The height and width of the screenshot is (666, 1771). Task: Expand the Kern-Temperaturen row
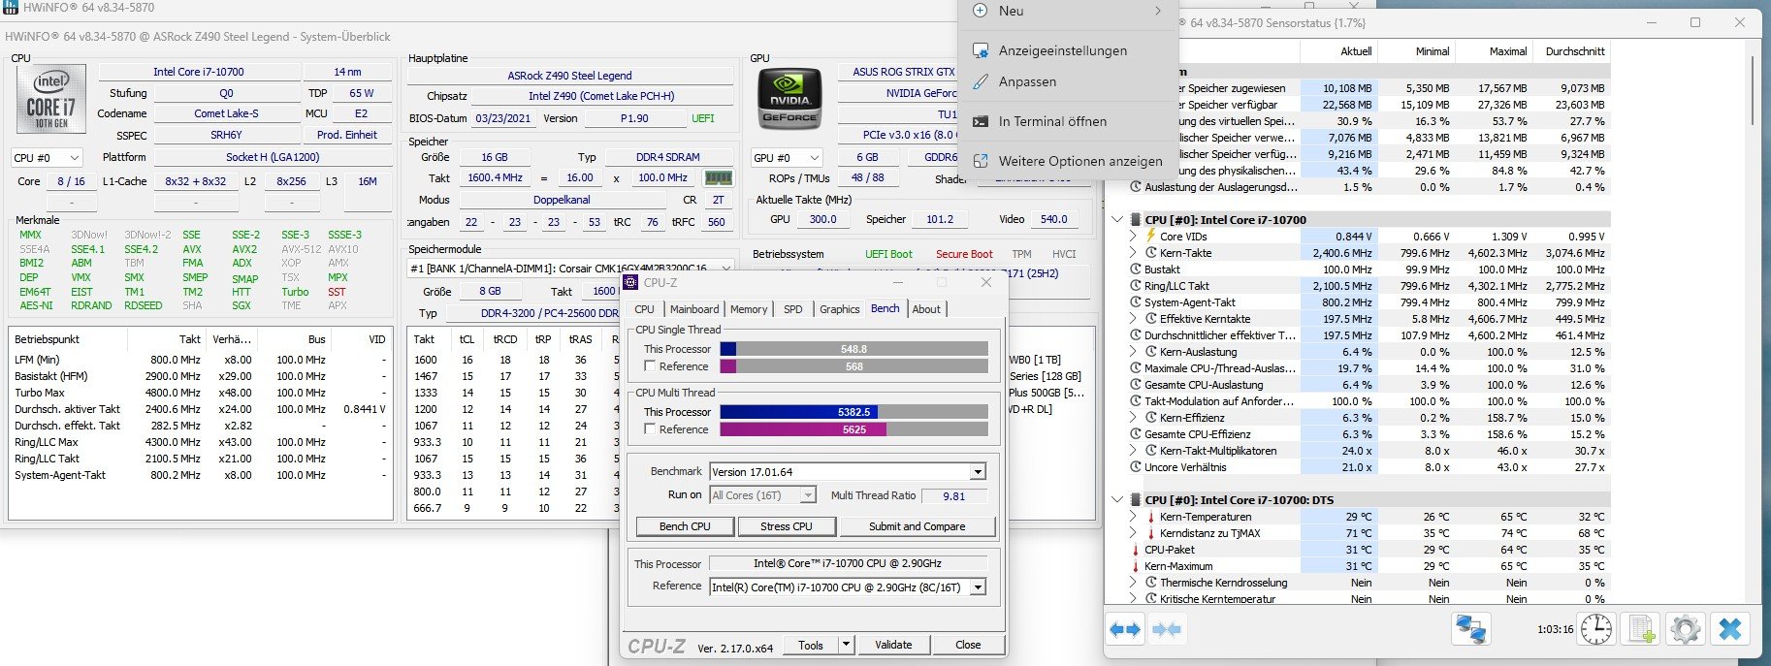[1133, 517]
